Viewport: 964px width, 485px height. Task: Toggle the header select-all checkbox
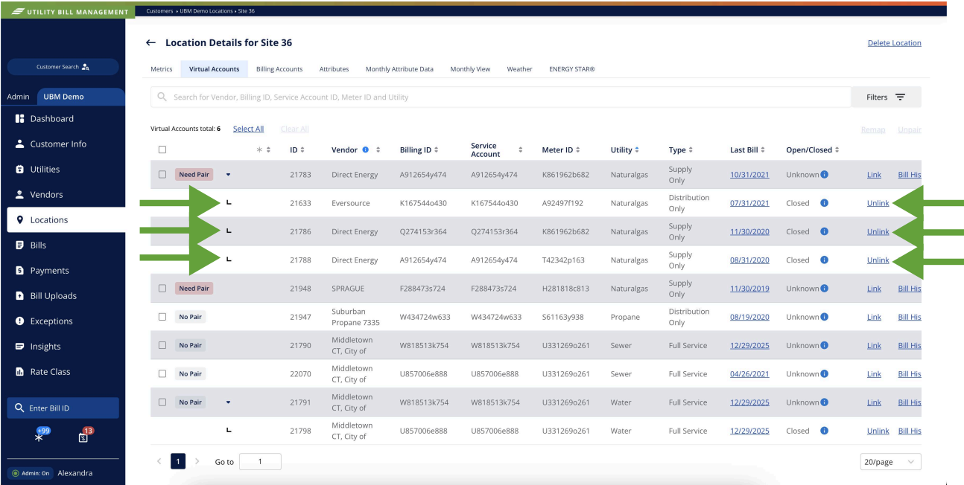click(162, 150)
